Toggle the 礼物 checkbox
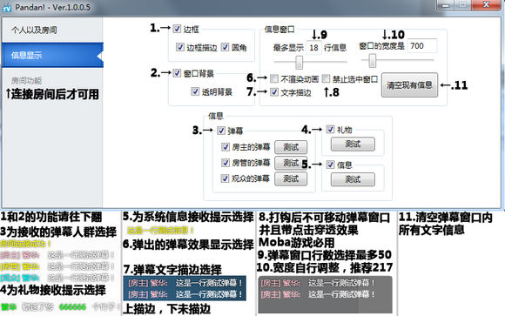This screenshot has width=505, height=316. point(331,129)
